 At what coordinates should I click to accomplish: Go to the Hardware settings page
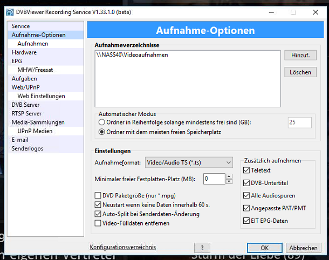[45, 52]
